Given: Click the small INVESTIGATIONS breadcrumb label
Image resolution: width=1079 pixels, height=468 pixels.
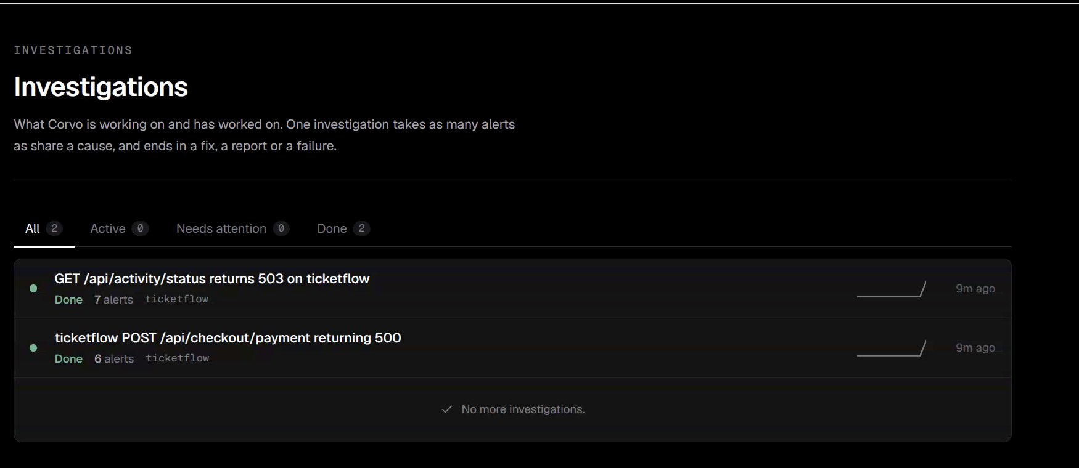Looking at the screenshot, I should (x=73, y=50).
